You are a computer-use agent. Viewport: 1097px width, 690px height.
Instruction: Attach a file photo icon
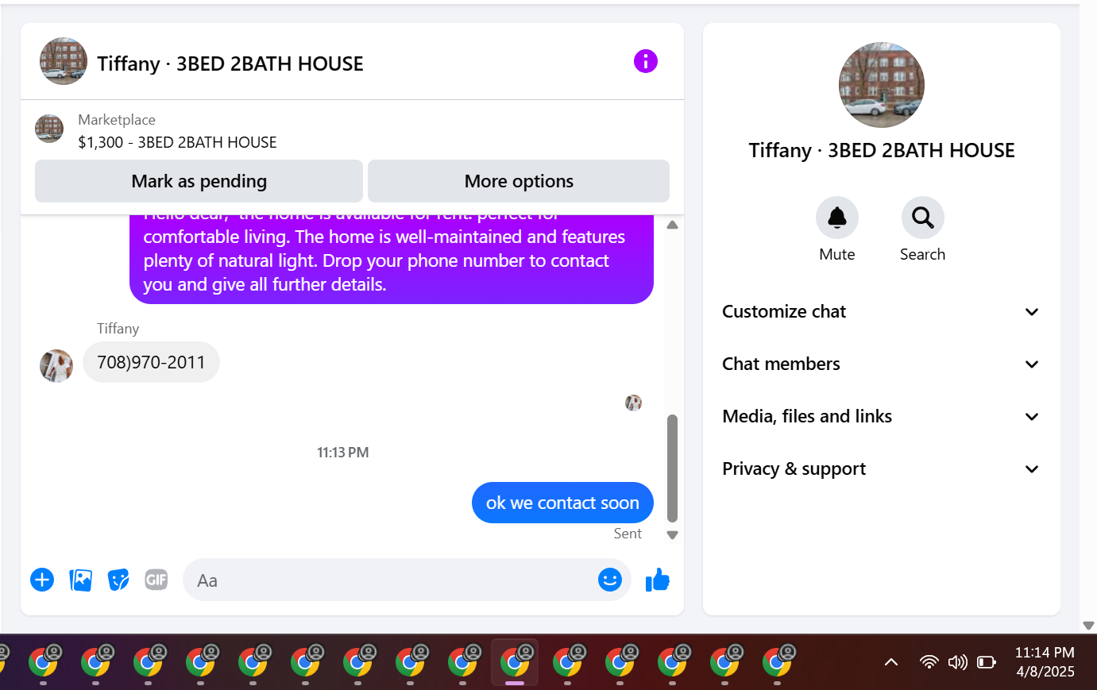coord(80,580)
